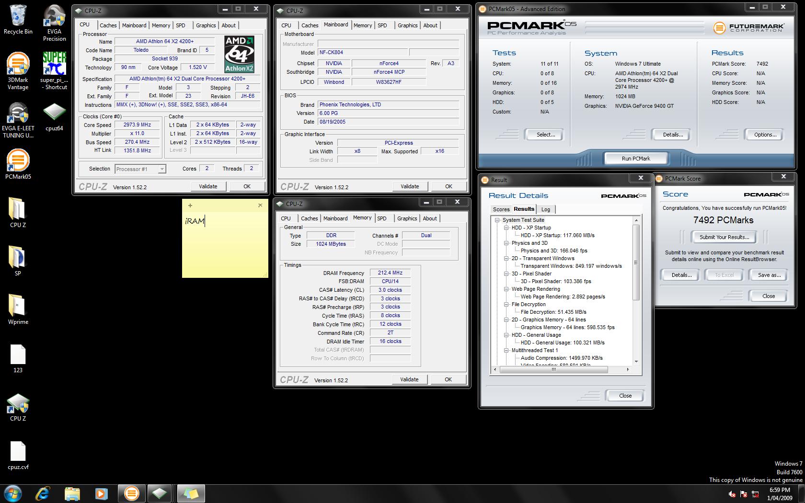Select the file named 123
805x503 pixels.
pyautogui.click(x=18, y=358)
